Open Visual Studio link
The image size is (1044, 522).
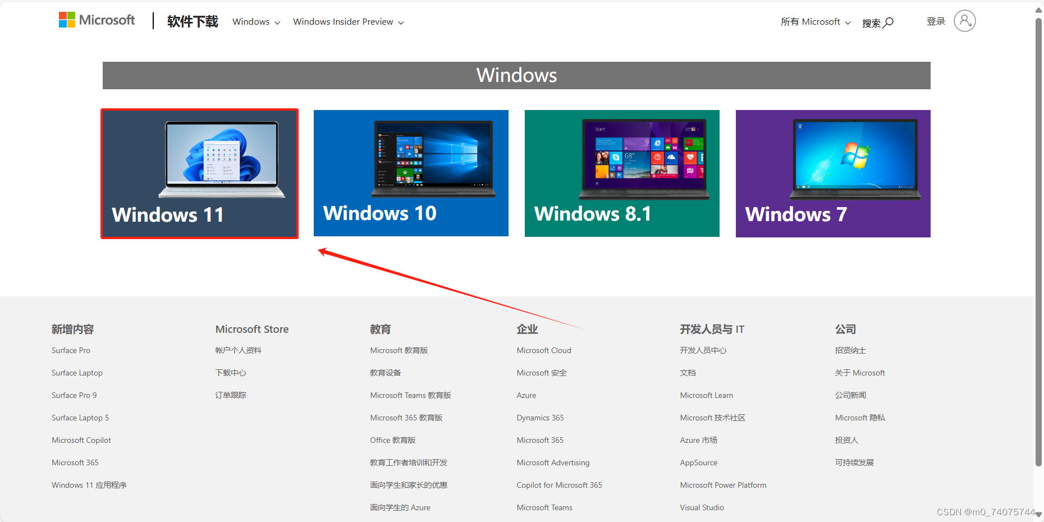[702, 507]
